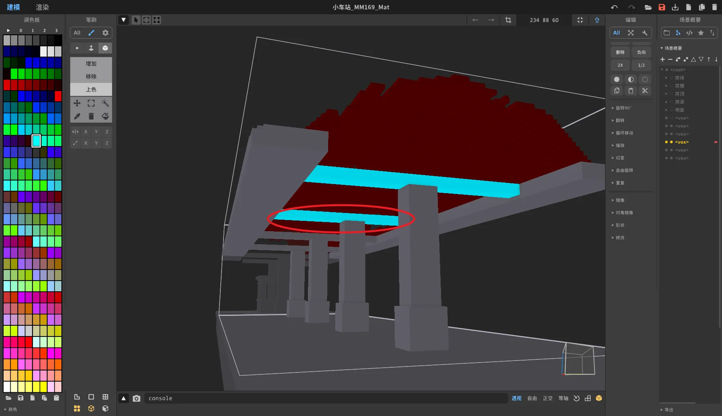Viewport: 722px width, 416px height.
Task: Click the undo arrow in top bar
Action: [614, 7]
